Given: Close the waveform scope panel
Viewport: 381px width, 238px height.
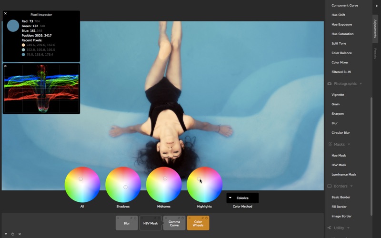Looking at the screenshot, I should (x=6, y=66).
